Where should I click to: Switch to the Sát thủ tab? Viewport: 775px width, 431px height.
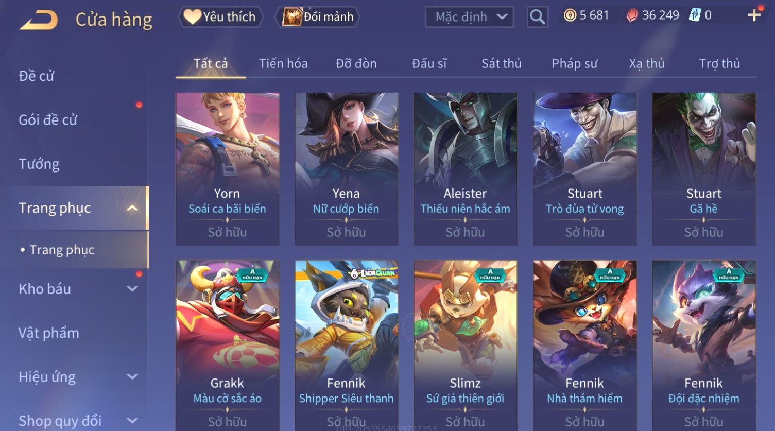click(502, 63)
